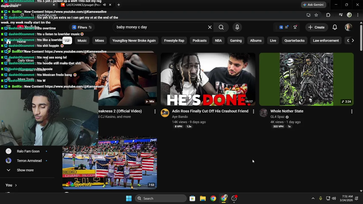Click the taskbar Search box
The image size is (363, 204).
pyautogui.click(x=161, y=198)
